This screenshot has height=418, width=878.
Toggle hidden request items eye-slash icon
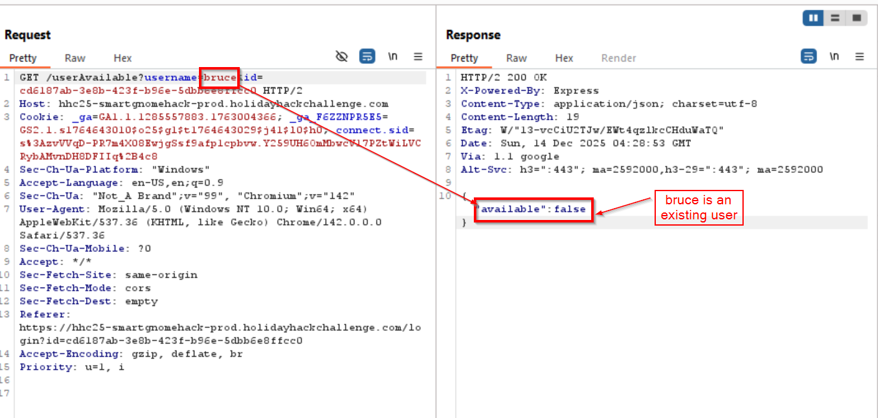pos(341,57)
